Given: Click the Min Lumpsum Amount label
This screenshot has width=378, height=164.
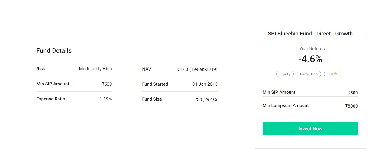Looking at the screenshot, I should point(286,105).
